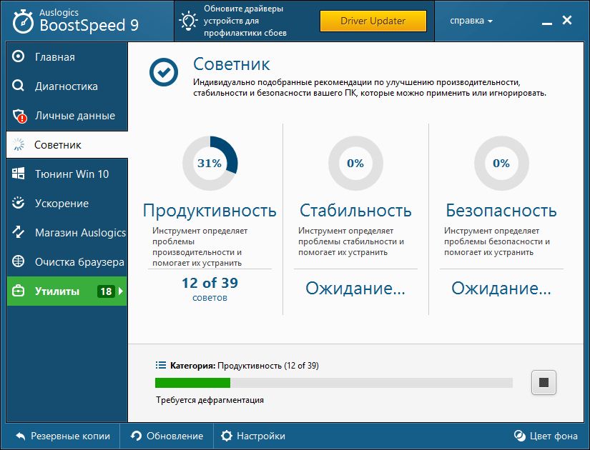
Task: Click Цвет фона option
Action: tap(546, 436)
